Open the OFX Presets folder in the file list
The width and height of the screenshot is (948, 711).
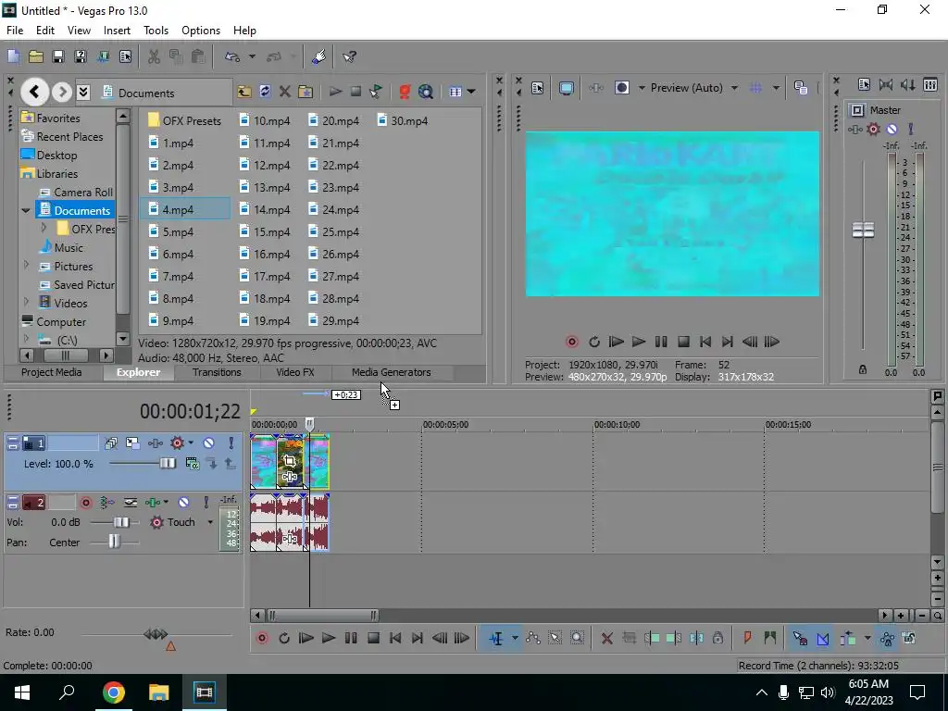pyautogui.click(x=184, y=121)
